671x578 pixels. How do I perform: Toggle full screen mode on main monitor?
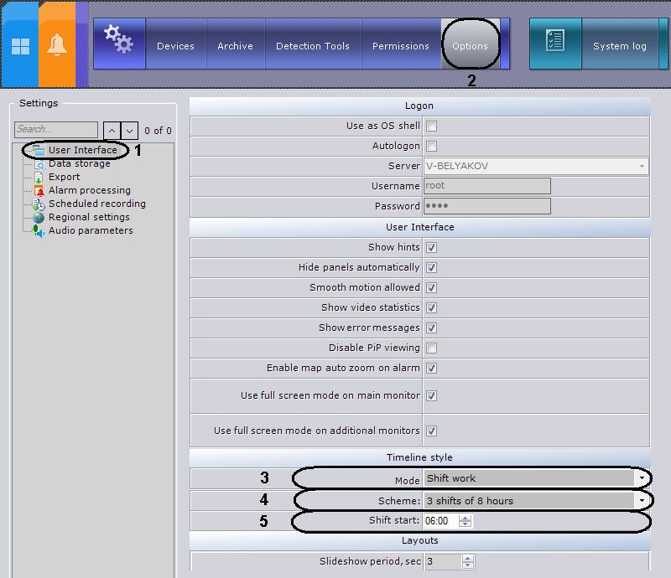[x=431, y=396]
